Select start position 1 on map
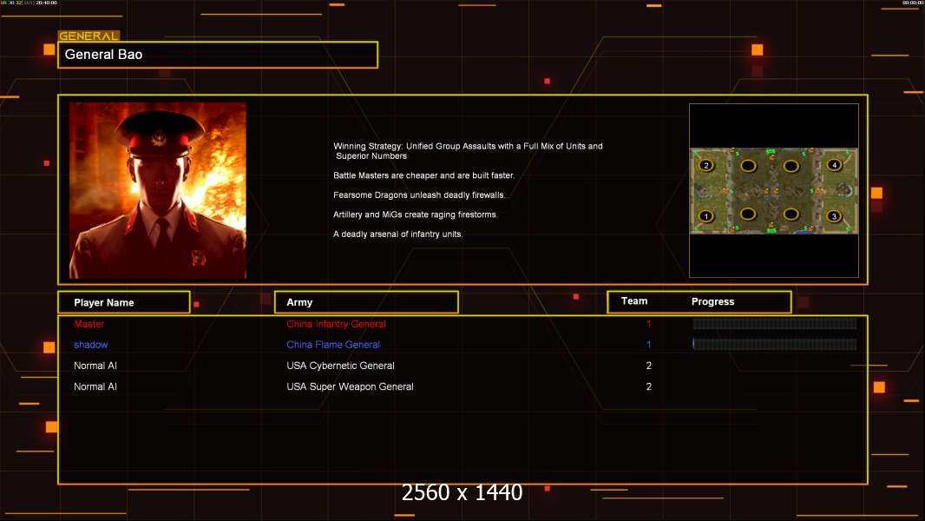 click(705, 216)
